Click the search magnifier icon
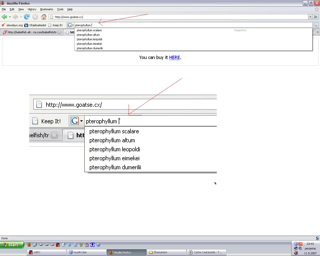 315,25
